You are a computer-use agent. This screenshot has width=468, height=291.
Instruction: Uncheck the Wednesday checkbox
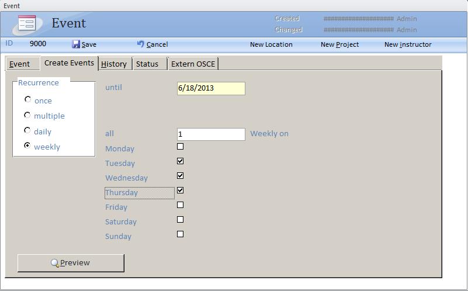[180, 176]
